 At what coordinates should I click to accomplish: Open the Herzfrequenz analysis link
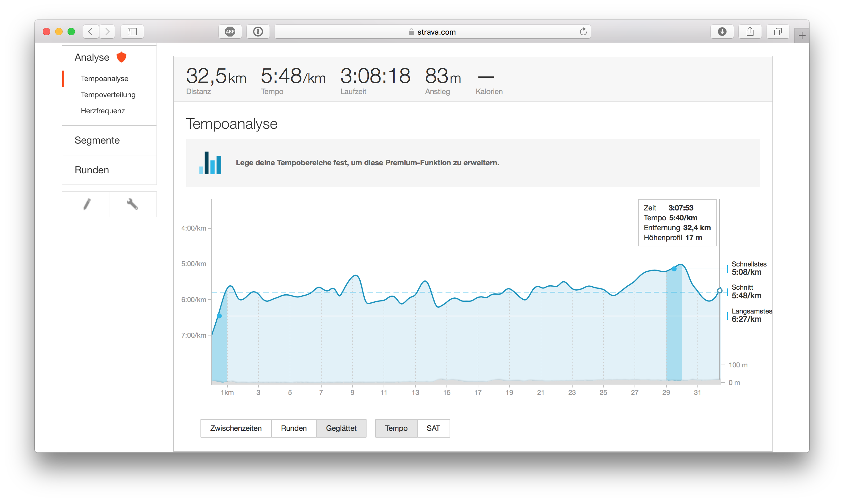(103, 111)
